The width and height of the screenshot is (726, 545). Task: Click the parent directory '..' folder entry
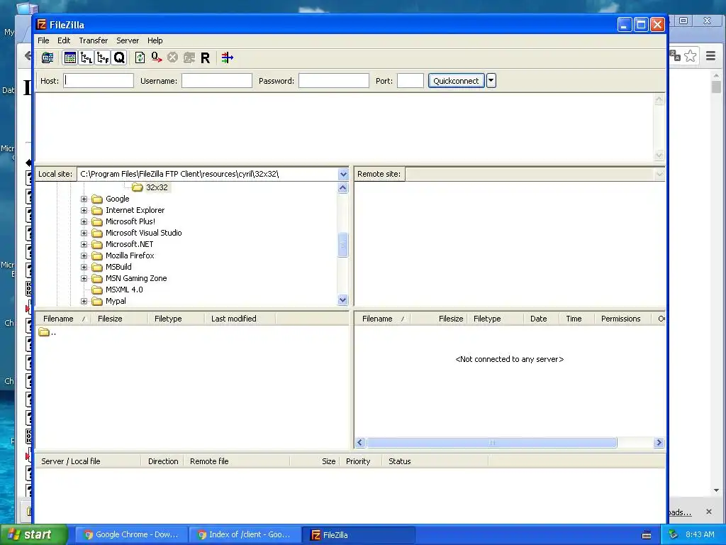pyautogui.click(x=48, y=332)
